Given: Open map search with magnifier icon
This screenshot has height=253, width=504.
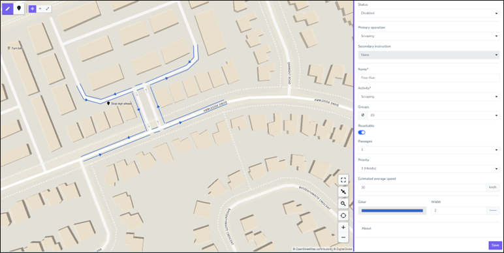Looking at the screenshot, I should 343,203.
